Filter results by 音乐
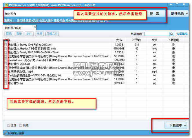The width and height of the screenshot is (192, 138). coord(19,34)
